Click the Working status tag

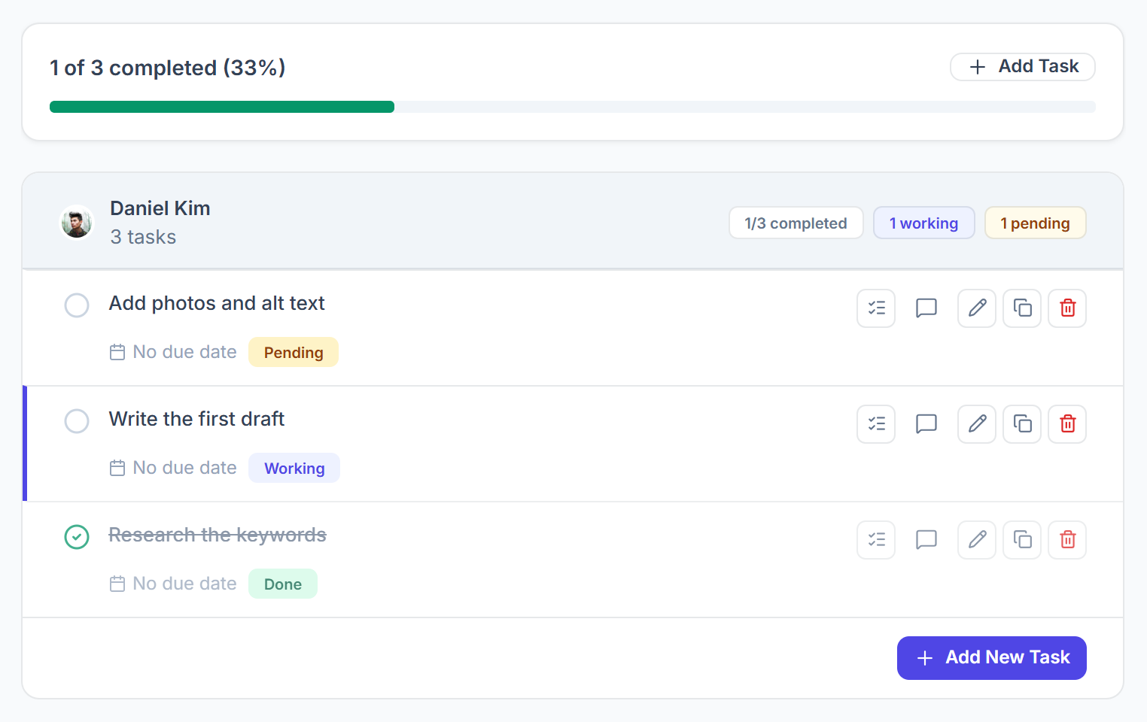294,469
